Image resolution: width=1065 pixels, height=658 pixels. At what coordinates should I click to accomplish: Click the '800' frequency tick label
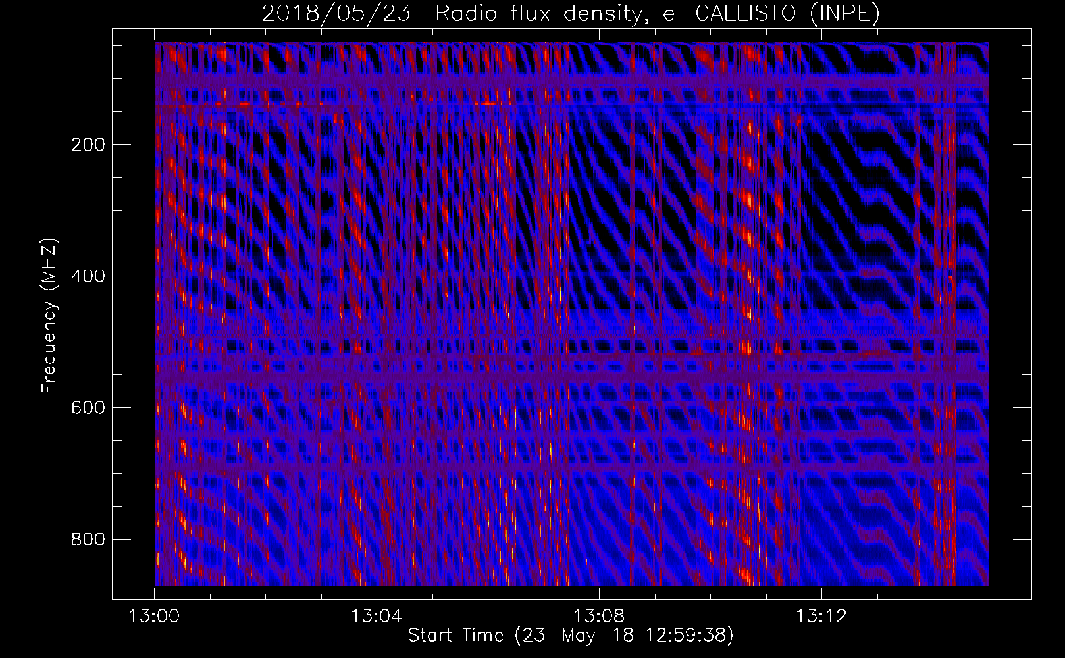click(88, 540)
